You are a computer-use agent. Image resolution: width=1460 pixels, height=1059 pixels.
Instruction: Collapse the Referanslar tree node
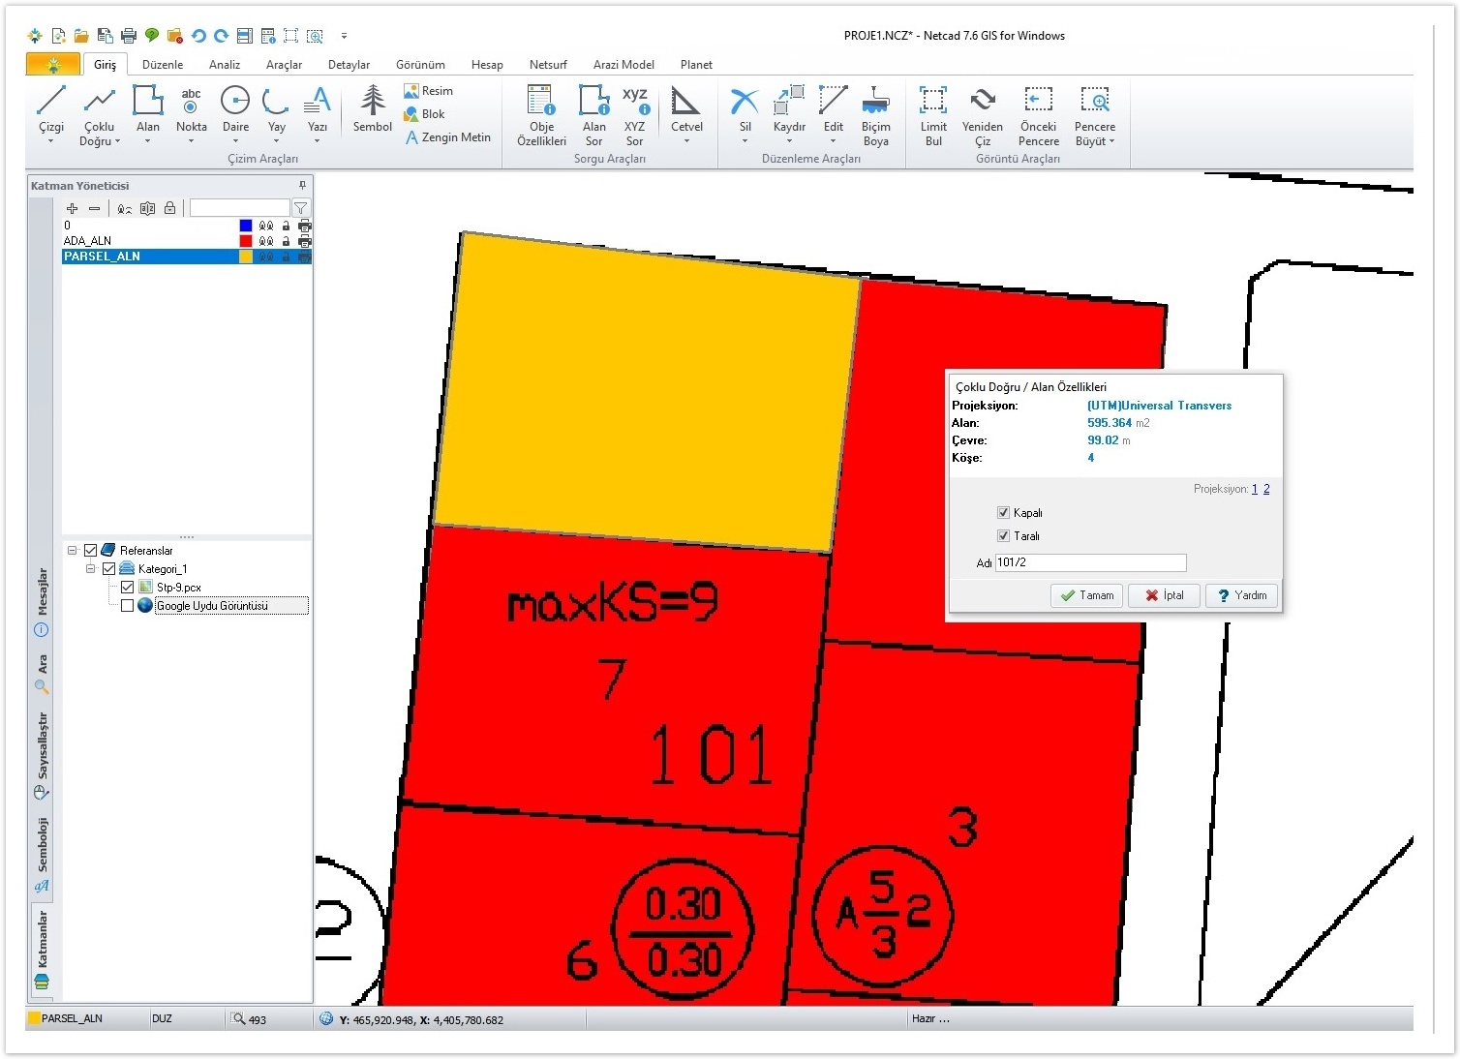pyautogui.click(x=73, y=551)
